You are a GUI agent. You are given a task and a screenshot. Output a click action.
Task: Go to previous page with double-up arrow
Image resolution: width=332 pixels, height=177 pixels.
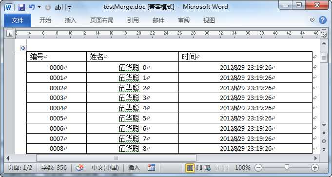coord(324,133)
